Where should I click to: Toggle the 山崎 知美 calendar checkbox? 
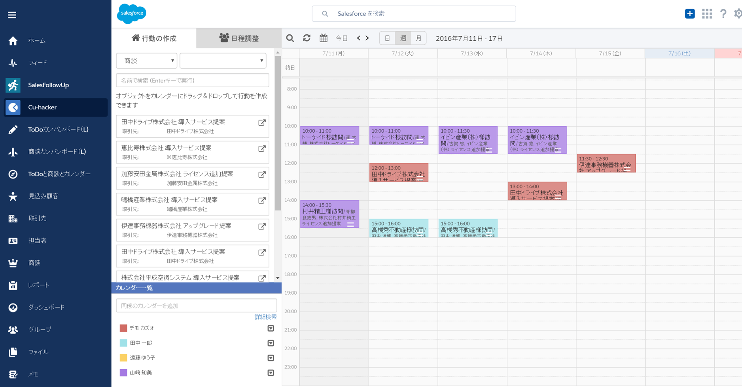click(271, 373)
